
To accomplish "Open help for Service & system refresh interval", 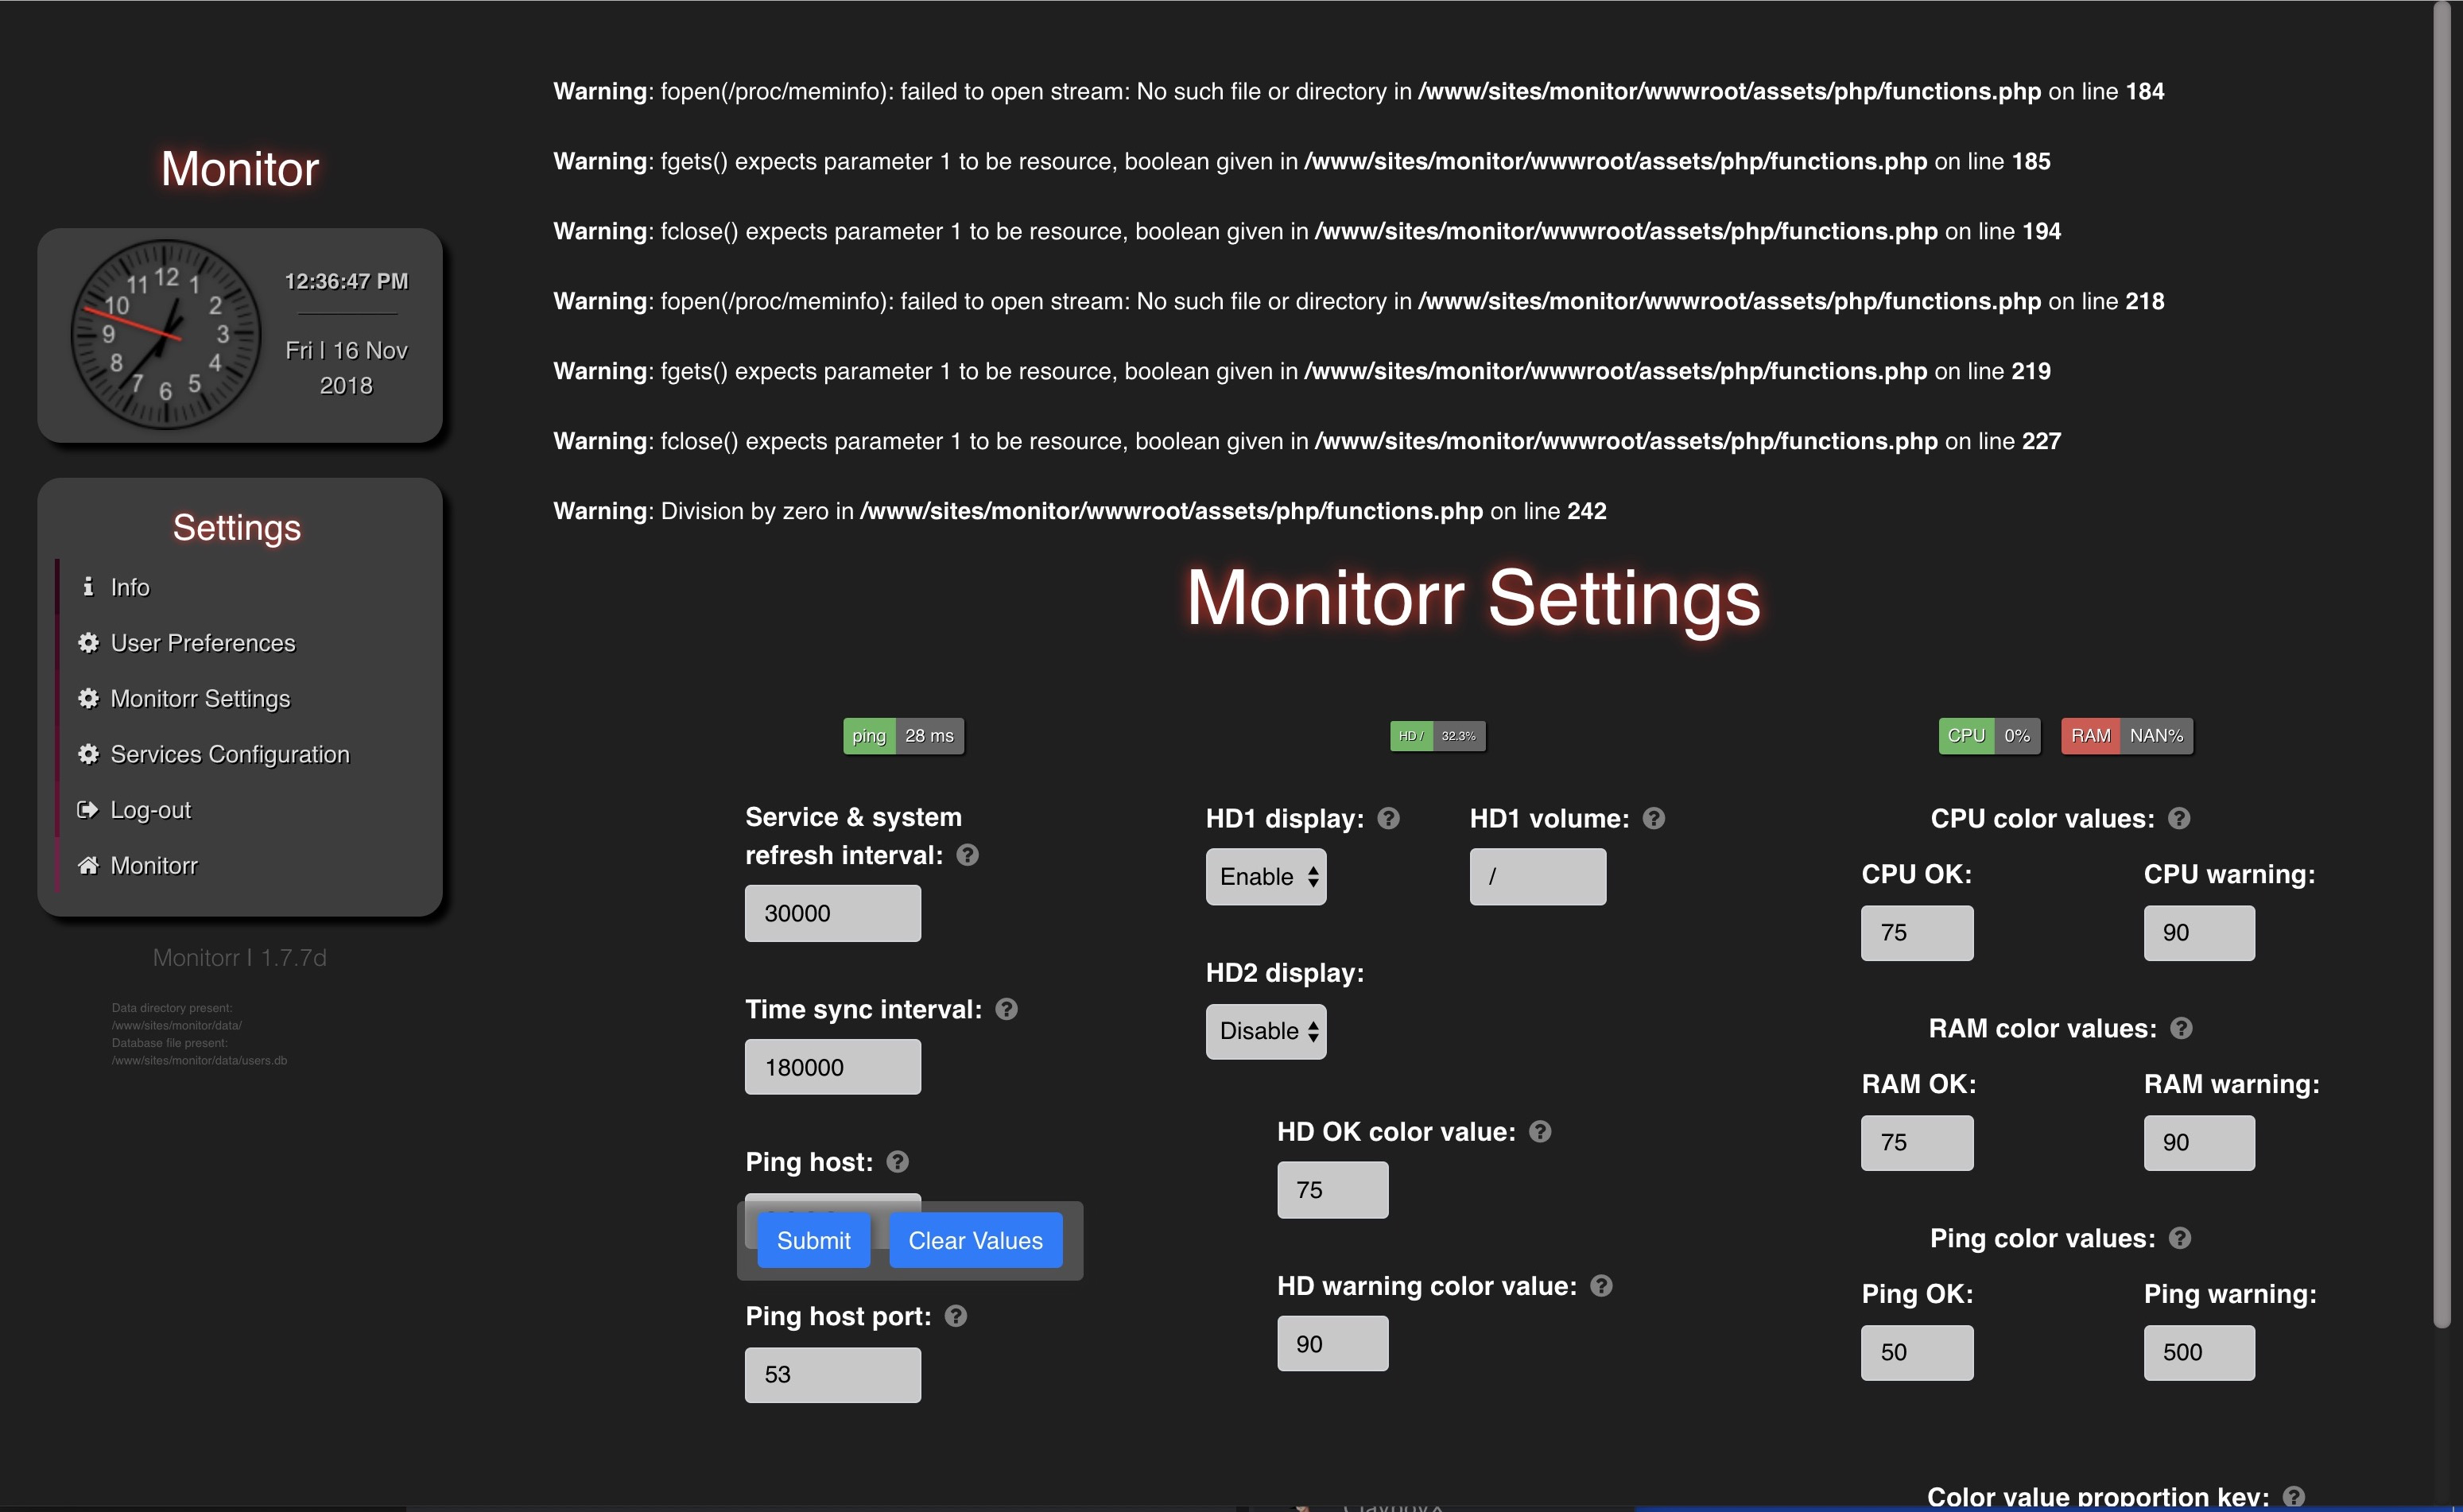I will click(966, 855).
